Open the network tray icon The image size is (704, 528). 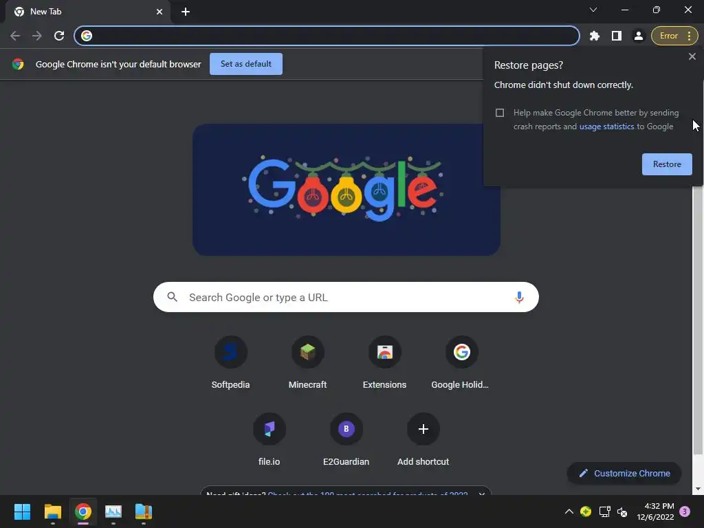click(x=604, y=511)
